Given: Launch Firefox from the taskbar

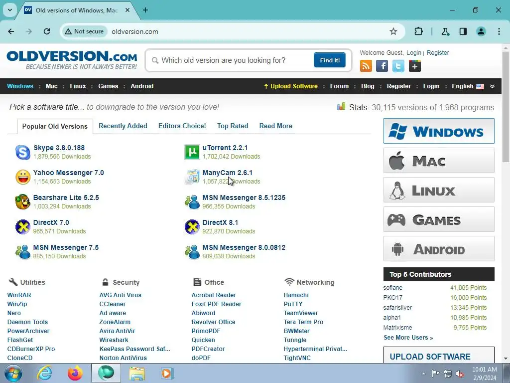Looking at the screenshot, I should [75, 373].
